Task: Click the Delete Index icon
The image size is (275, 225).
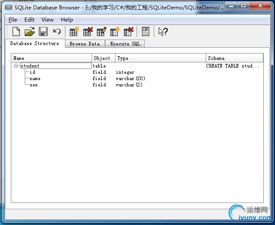Action: pyautogui.click(x=128, y=31)
